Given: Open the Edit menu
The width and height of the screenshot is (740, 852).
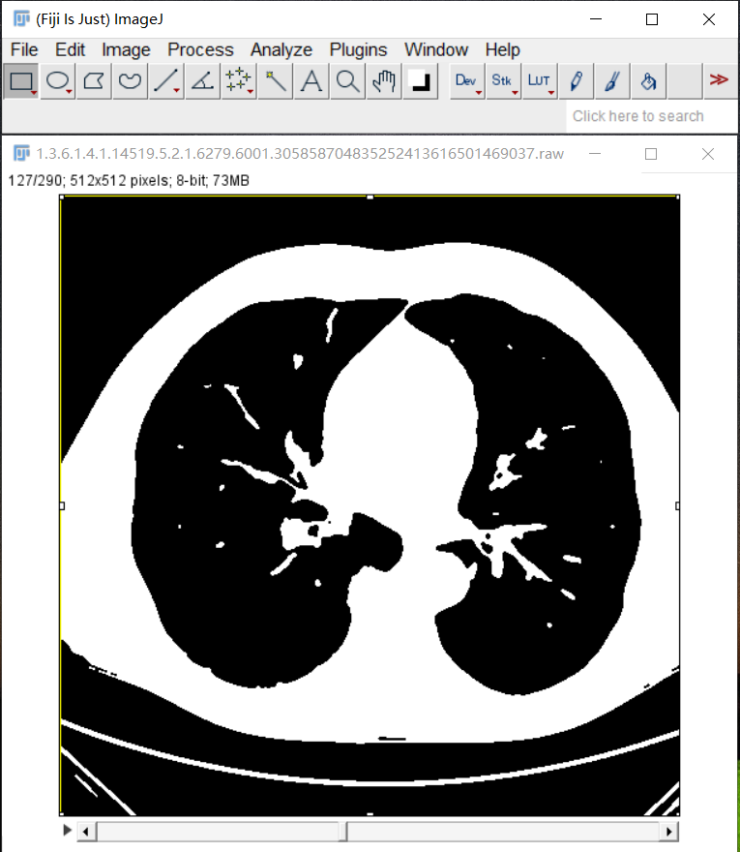Looking at the screenshot, I should 70,50.
